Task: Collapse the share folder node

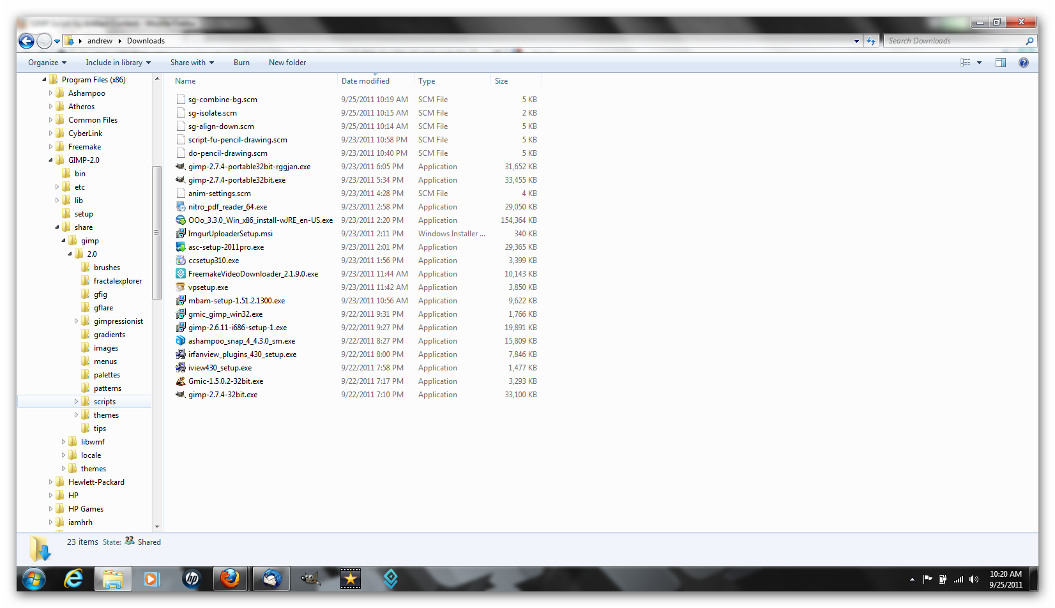Action: point(57,227)
